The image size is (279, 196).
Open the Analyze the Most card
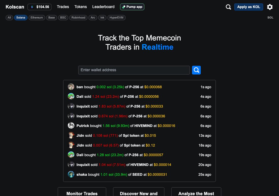[196, 192]
